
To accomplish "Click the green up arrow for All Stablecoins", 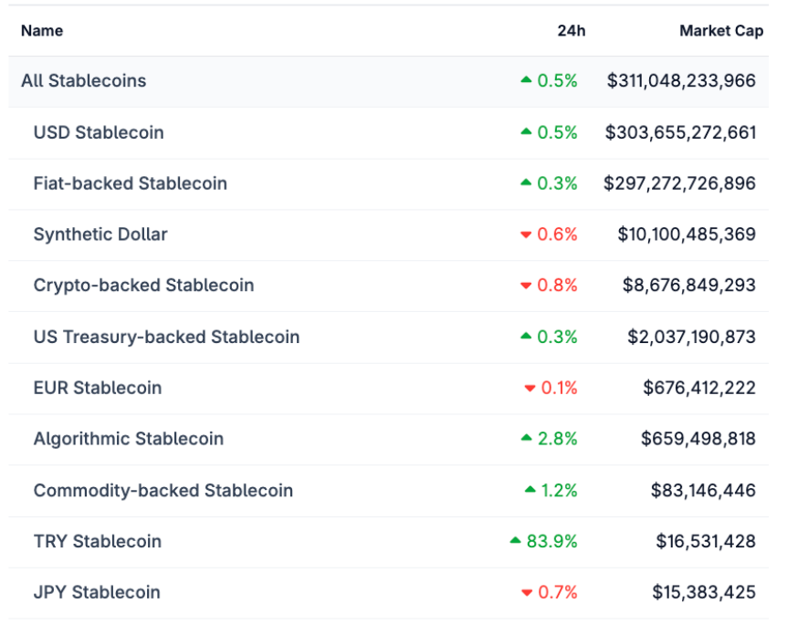I will [526, 80].
